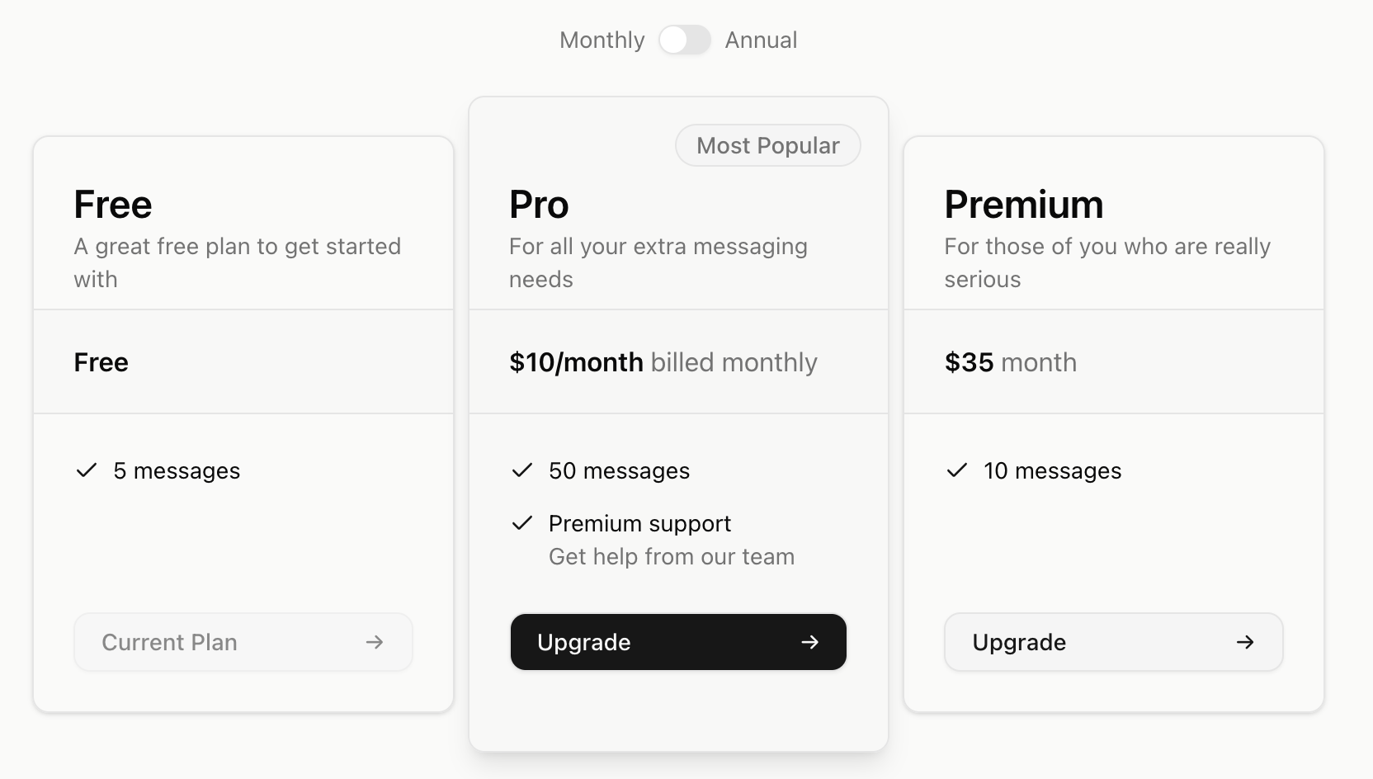This screenshot has height=779, width=1373.
Task: Click the checkmark beside 10 messages
Action: click(956, 470)
